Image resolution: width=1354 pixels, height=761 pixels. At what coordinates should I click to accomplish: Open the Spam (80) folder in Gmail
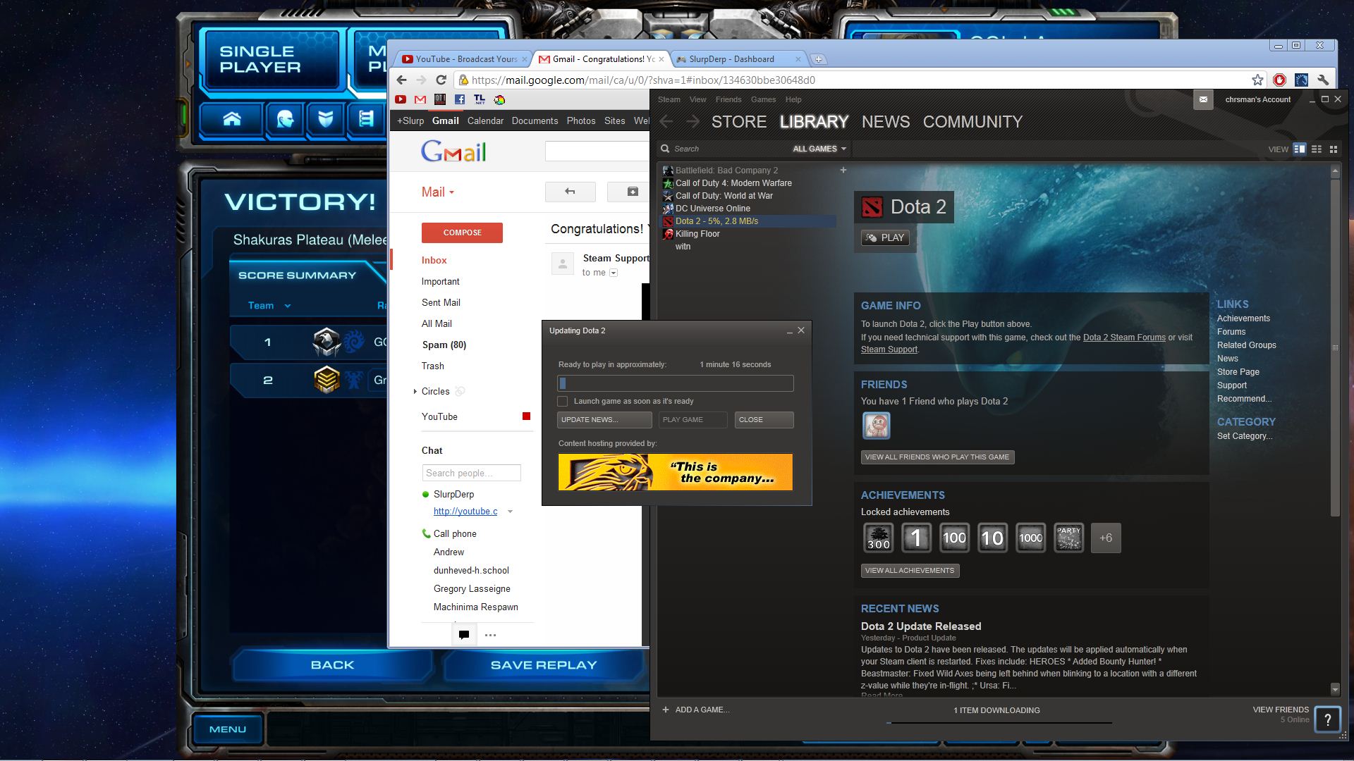click(x=444, y=345)
